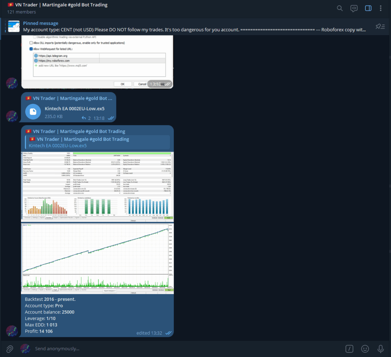Click sender name on the file message
The height and width of the screenshot is (357, 391).
coord(72,98)
